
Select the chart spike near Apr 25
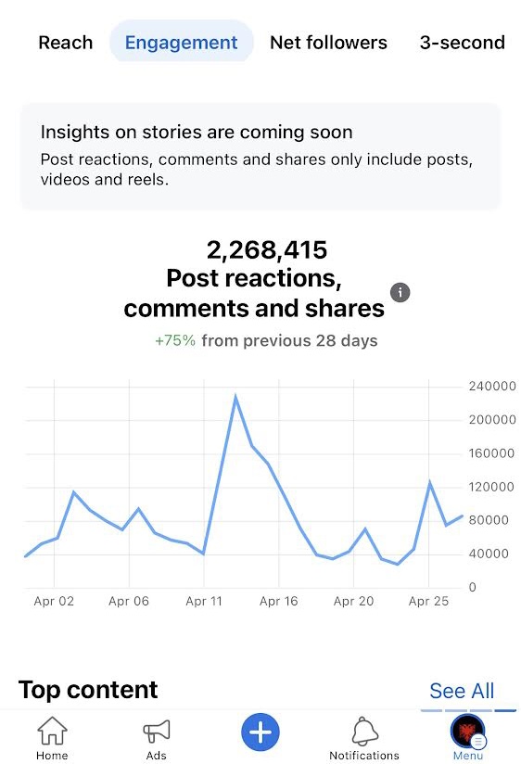[430, 482]
